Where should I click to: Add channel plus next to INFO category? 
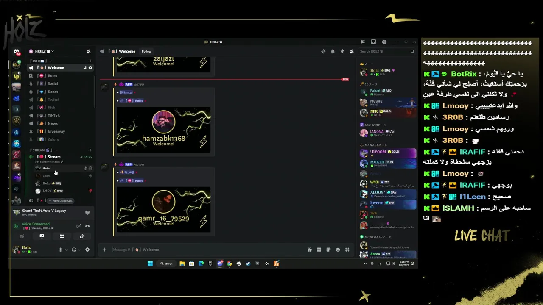(x=90, y=61)
